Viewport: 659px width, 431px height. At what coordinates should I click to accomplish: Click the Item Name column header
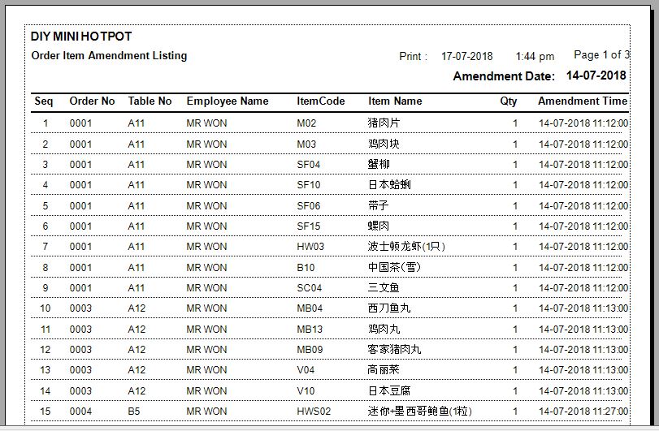(395, 101)
